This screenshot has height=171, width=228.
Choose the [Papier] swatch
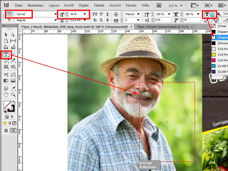219,38
